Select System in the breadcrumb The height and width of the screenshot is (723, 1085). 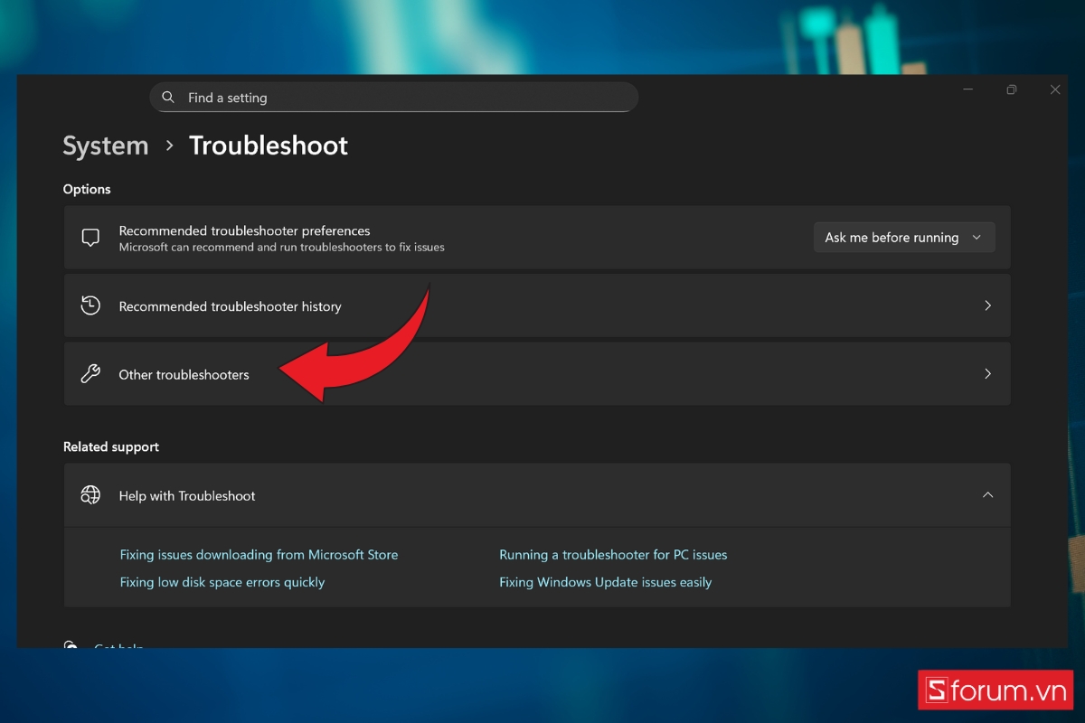(x=105, y=146)
